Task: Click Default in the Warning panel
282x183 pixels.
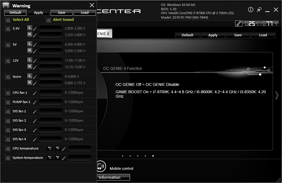Action: tap(15, 13)
